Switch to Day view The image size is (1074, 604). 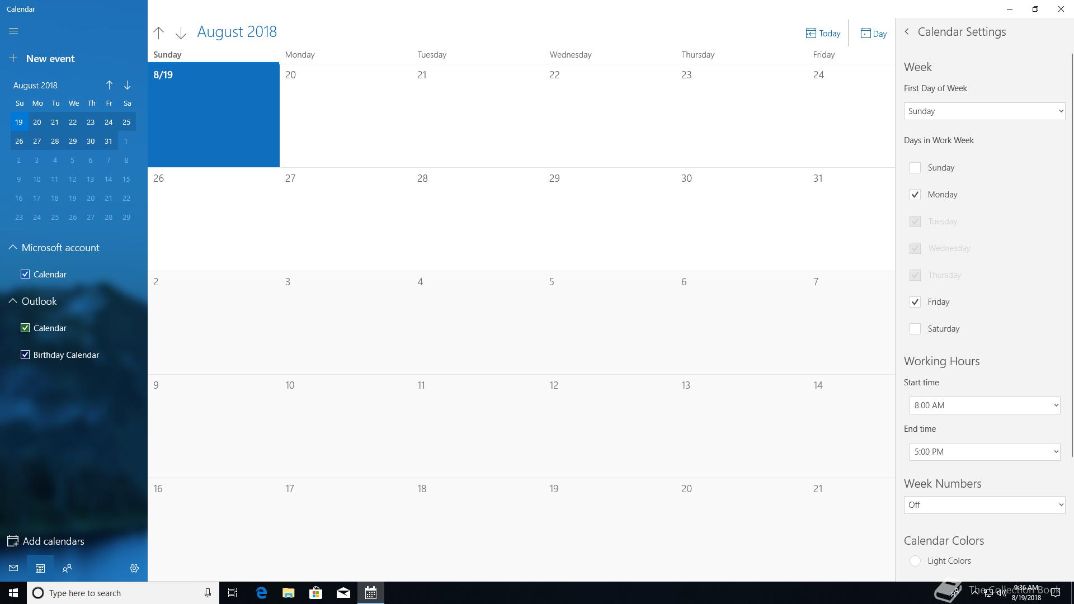point(873,34)
